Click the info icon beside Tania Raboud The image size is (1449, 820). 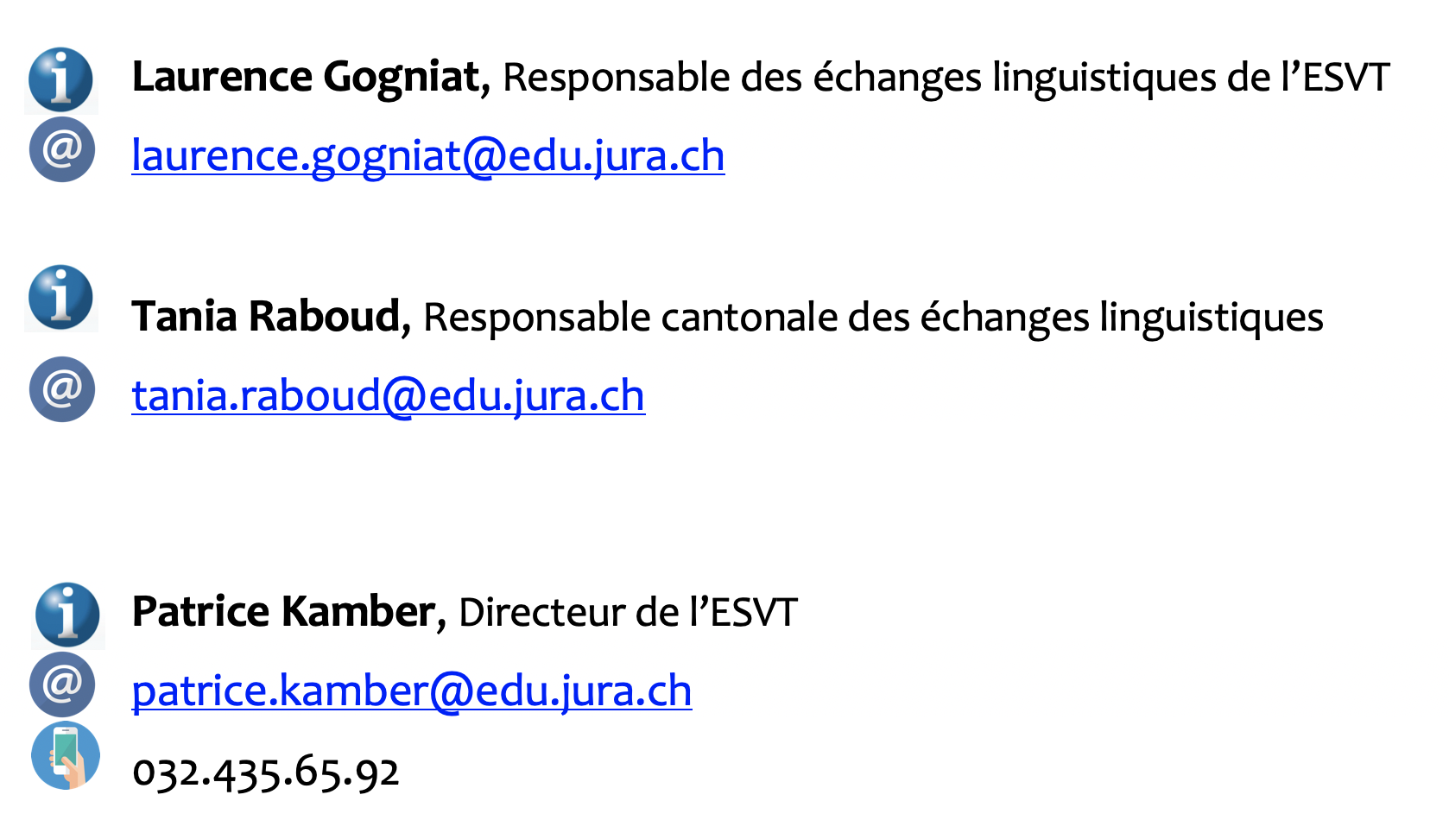click(x=60, y=297)
